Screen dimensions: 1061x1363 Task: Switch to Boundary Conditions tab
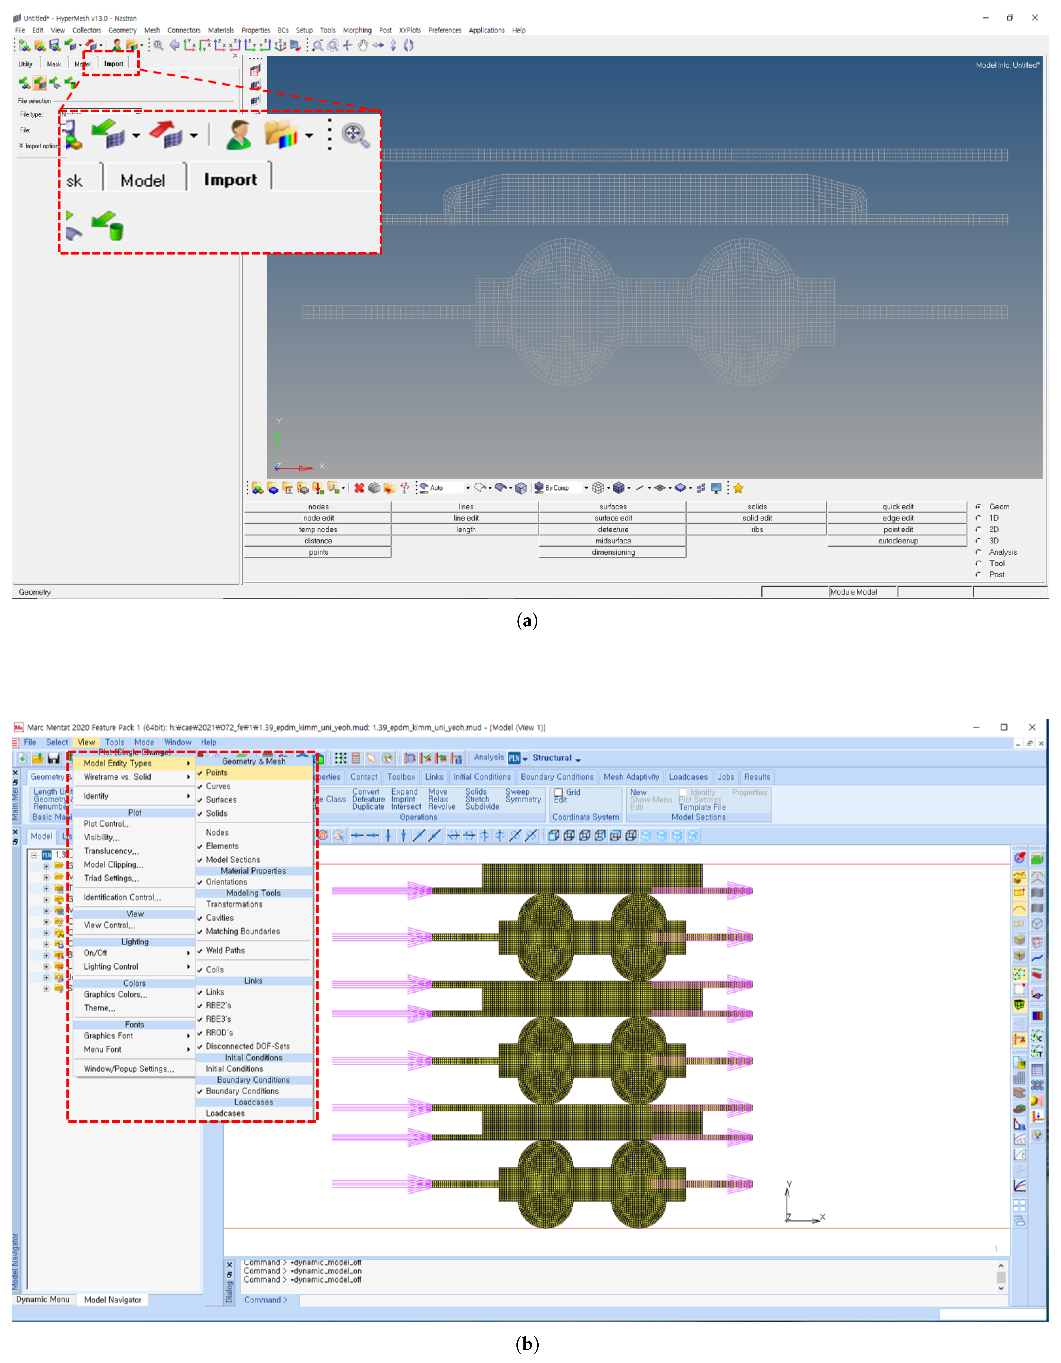pos(557,777)
